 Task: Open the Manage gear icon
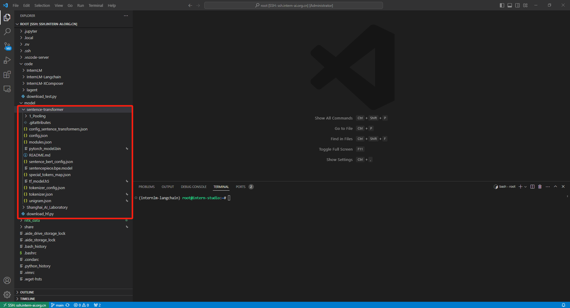(7, 294)
